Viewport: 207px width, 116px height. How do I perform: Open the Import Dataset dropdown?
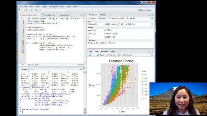[116, 18]
